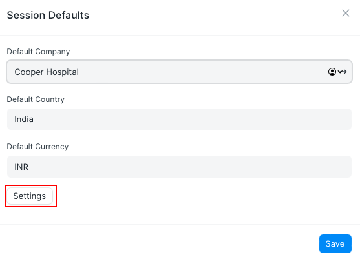Click inside the India text field
Viewport: 360px width, 259px height.
pos(179,119)
